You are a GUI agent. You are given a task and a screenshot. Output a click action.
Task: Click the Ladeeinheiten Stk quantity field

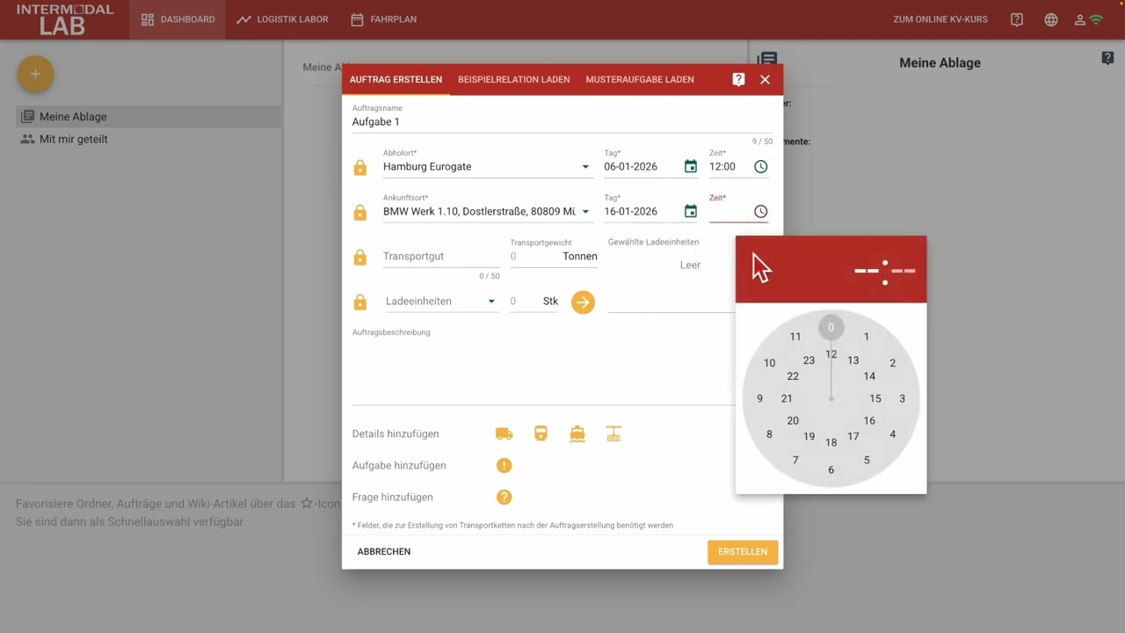pyautogui.click(x=534, y=302)
